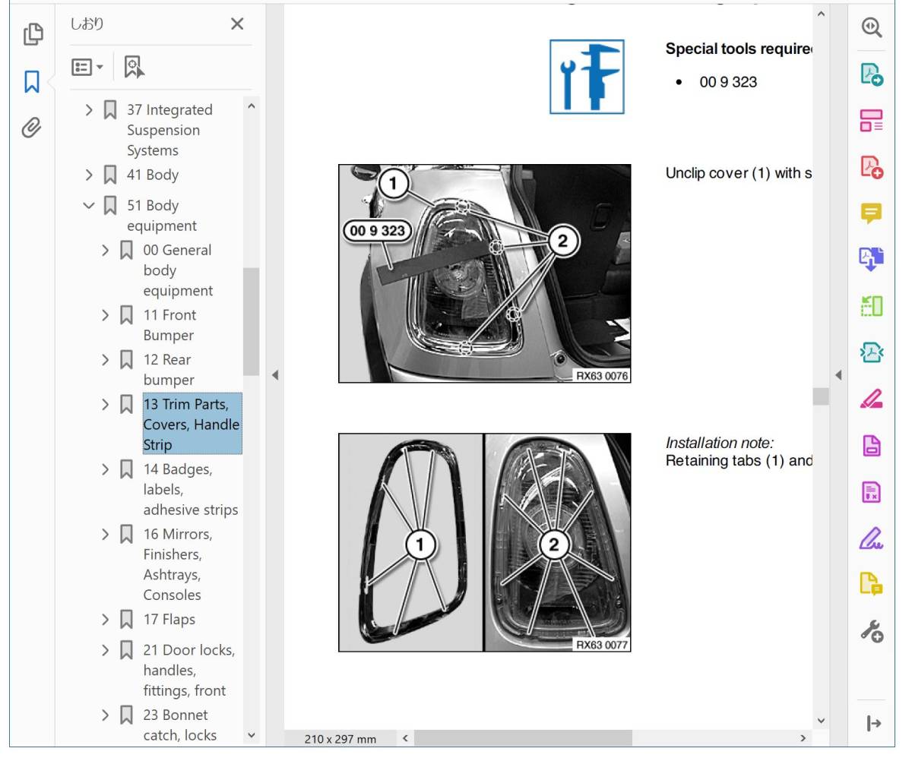912x764 pixels.
Task: Expand the 21 Door locks bookmark
Action: pyautogui.click(x=106, y=650)
